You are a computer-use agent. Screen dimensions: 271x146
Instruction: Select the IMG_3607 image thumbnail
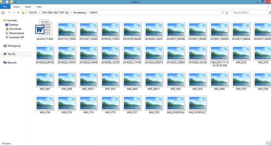pos(44,80)
